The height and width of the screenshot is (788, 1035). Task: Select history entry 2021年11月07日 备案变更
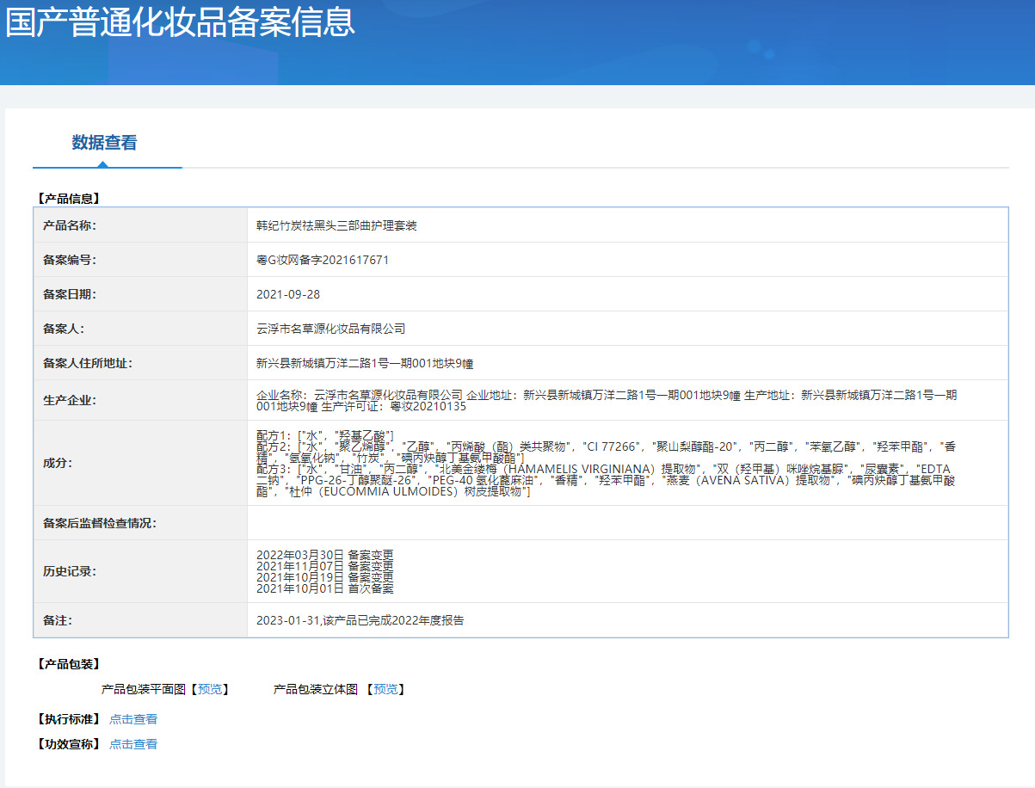[325, 566]
